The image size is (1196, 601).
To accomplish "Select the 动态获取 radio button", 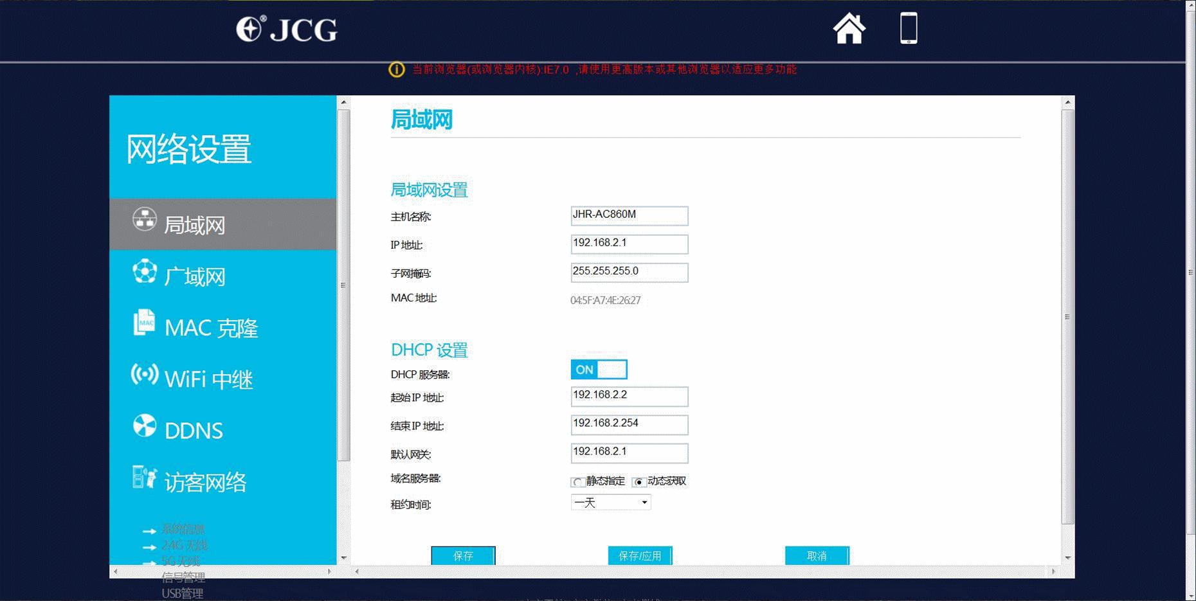I will click(639, 481).
